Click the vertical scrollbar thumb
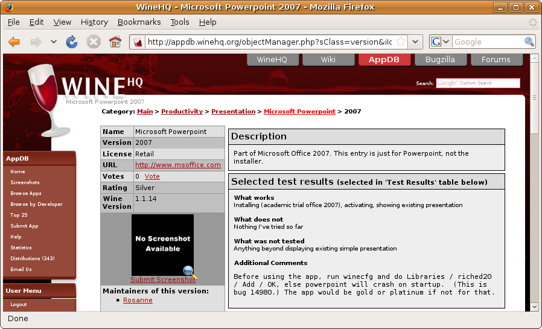Screen dimensions: 542x329 534,98
